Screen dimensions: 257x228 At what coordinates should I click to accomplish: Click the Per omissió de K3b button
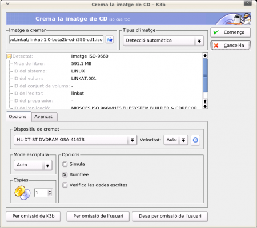(33, 216)
